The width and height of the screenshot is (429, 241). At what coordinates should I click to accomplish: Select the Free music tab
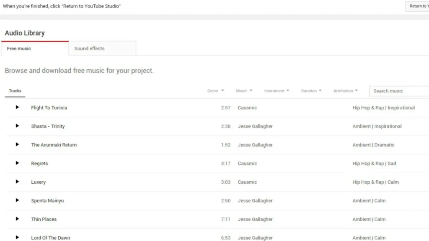[x=18, y=48]
